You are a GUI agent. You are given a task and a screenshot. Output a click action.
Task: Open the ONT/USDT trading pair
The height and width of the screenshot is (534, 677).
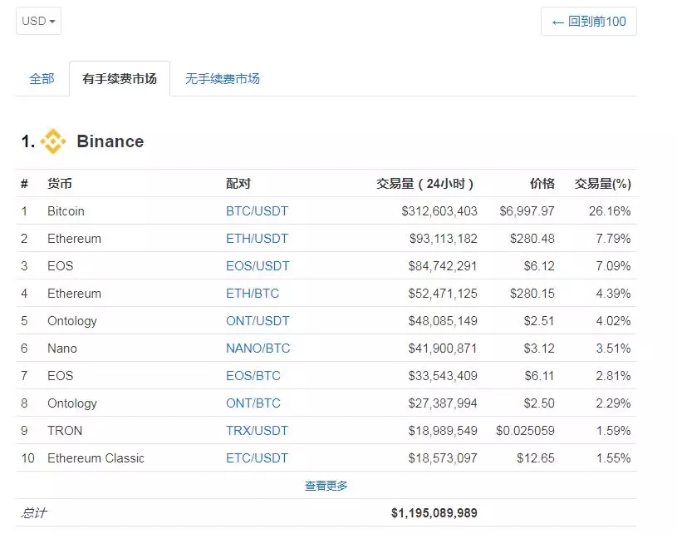click(258, 321)
